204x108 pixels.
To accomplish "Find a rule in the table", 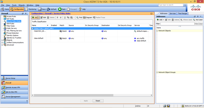I will (79, 17).
